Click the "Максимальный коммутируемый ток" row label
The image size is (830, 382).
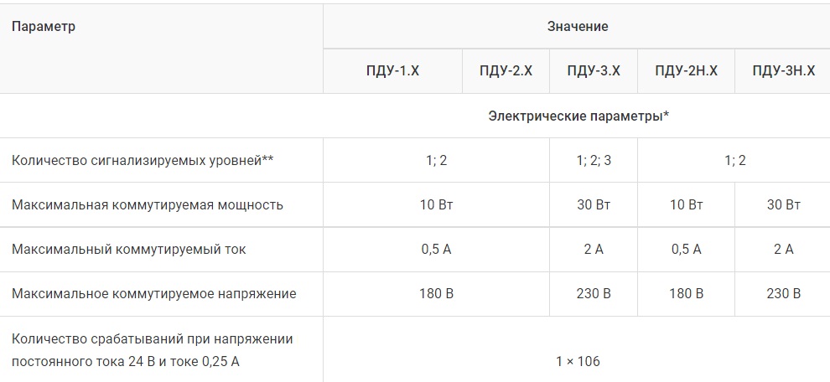pos(129,249)
